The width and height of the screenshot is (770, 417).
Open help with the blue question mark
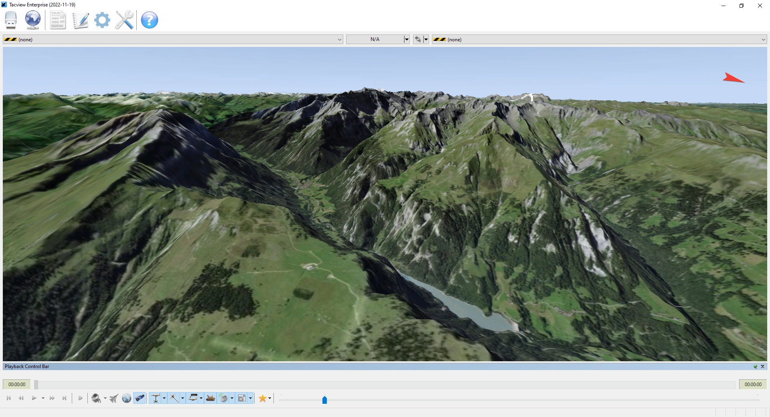[x=150, y=20]
